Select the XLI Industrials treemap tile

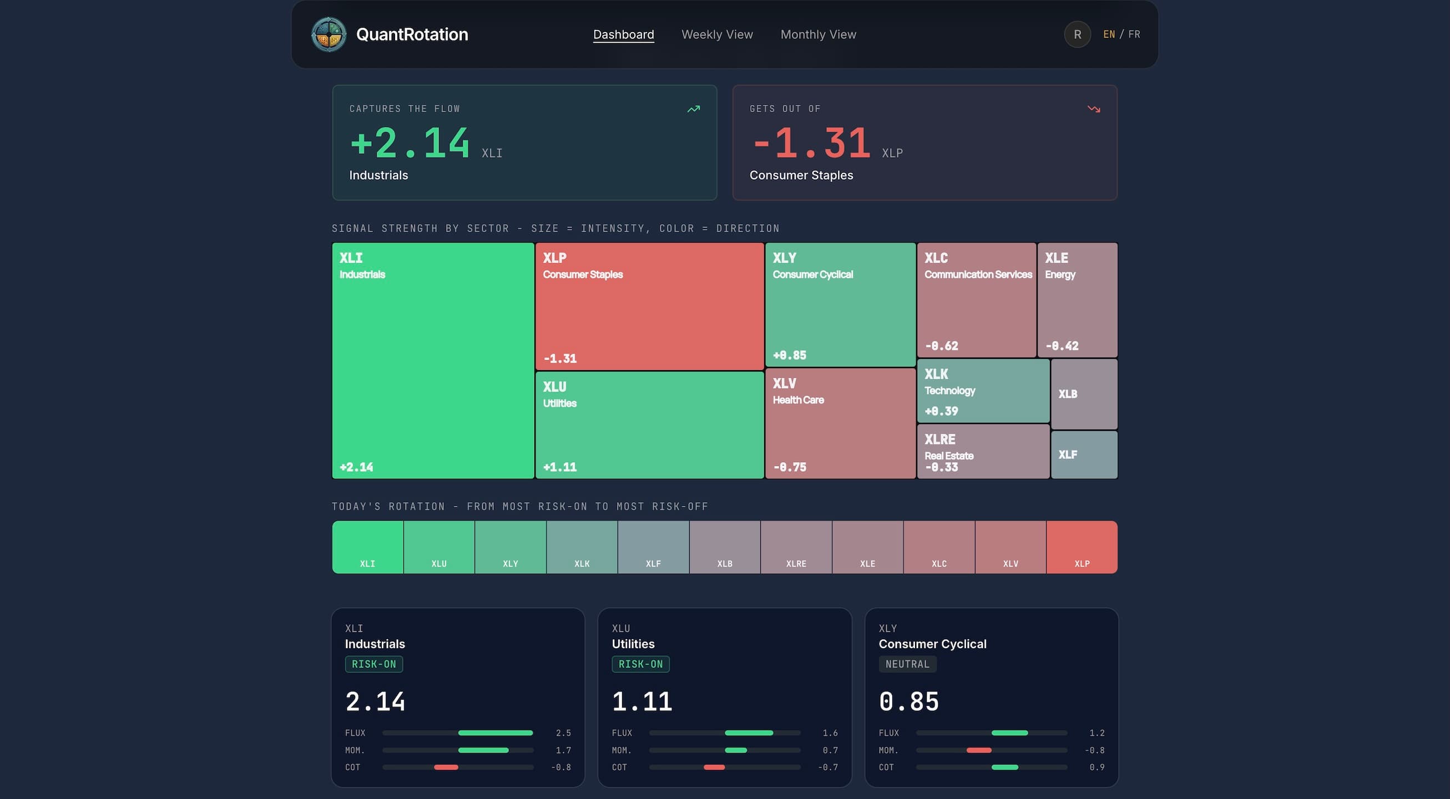pos(433,361)
